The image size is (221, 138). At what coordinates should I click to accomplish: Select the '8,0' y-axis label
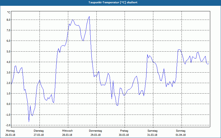click(x=9, y=20)
